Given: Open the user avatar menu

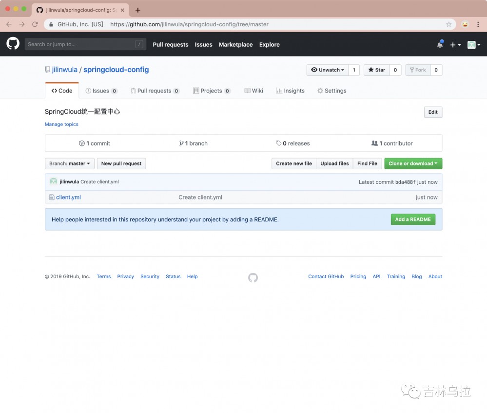Looking at the screenshot, I should [474, 45].
